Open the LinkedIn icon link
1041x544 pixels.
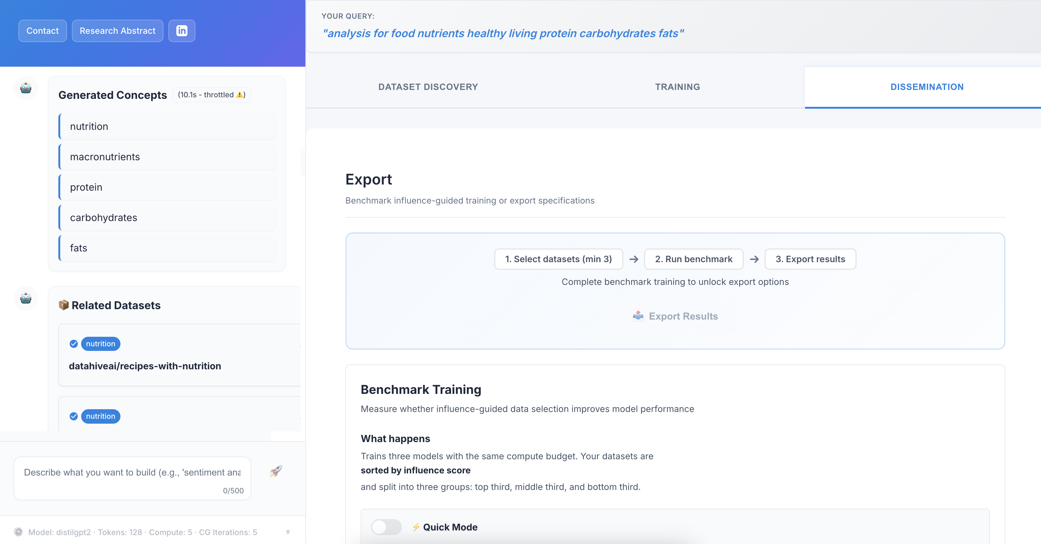[x=182, y=31]
